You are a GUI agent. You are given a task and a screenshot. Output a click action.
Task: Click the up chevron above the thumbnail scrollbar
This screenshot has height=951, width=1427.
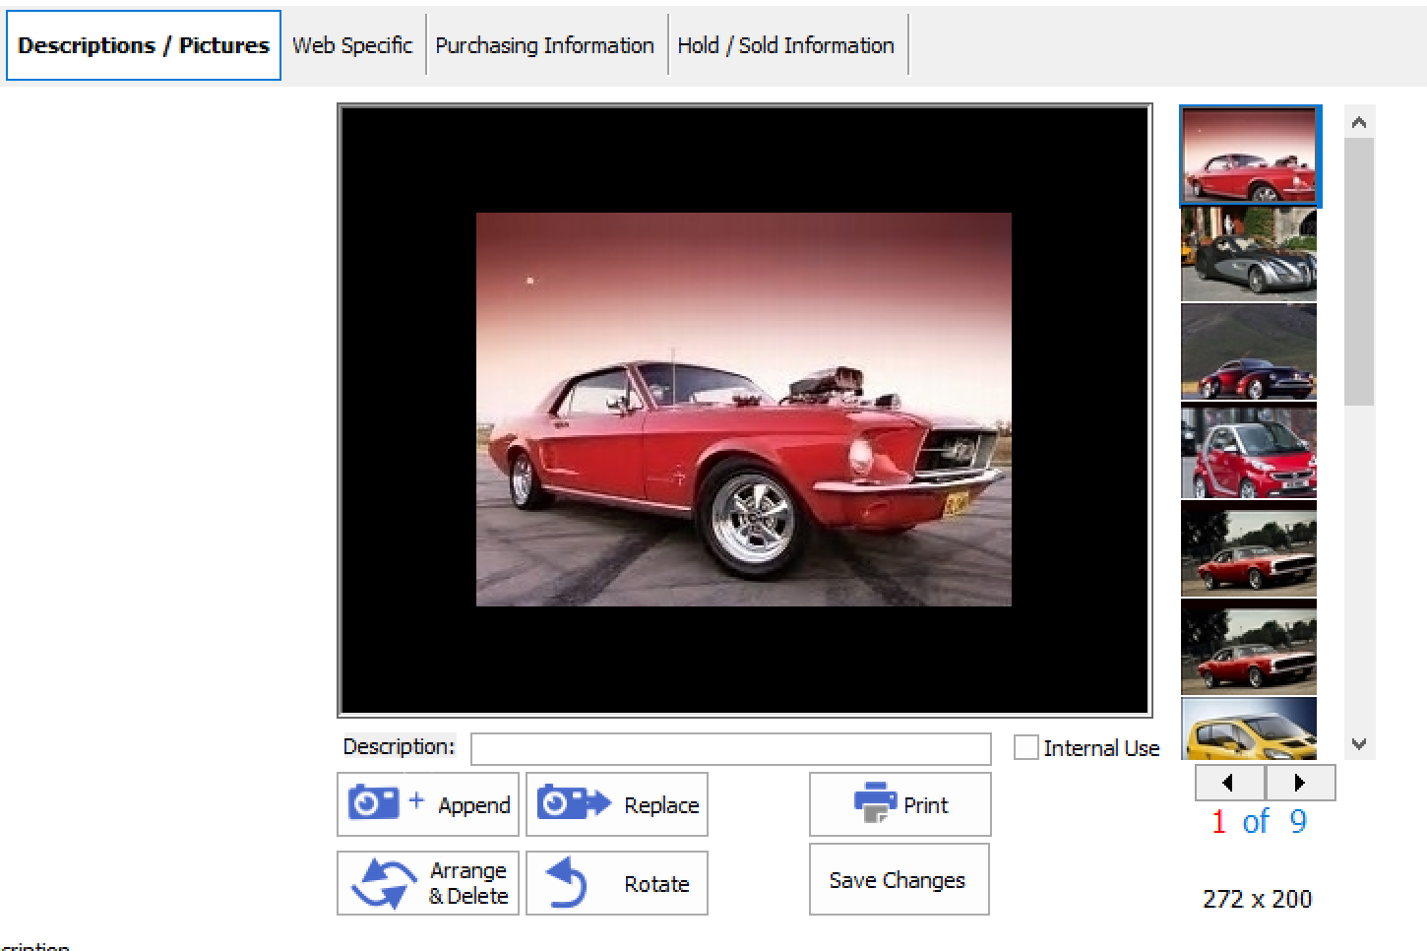click(x=1358, y=121)
